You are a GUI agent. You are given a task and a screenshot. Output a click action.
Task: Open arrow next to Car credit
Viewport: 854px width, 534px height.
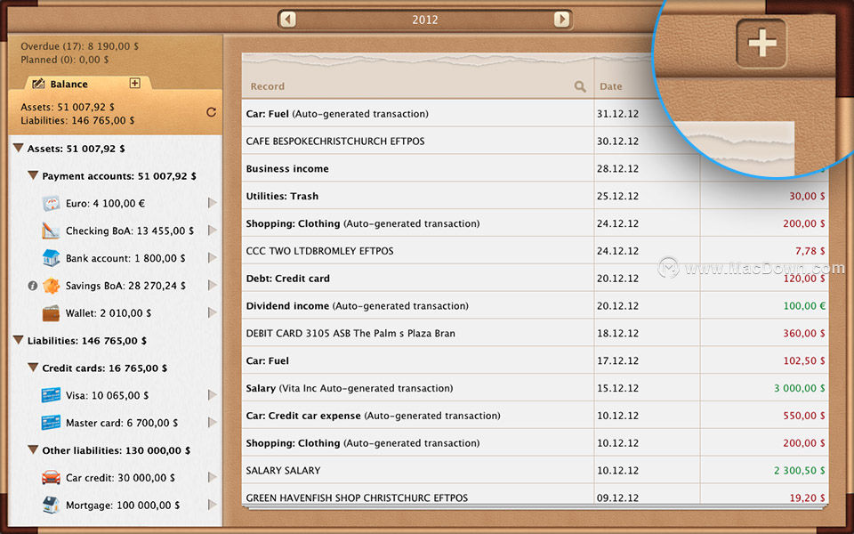(213, 477)
